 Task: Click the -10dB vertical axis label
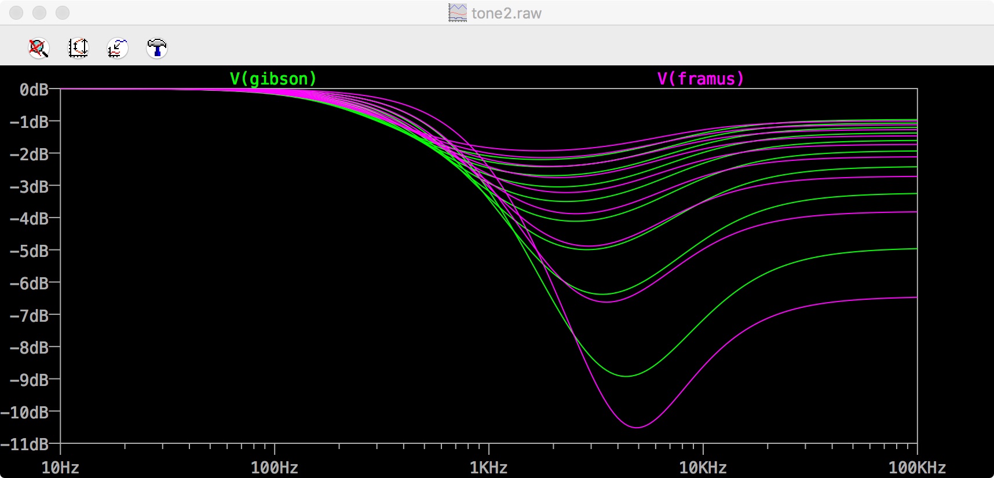[x=24, y=413]
